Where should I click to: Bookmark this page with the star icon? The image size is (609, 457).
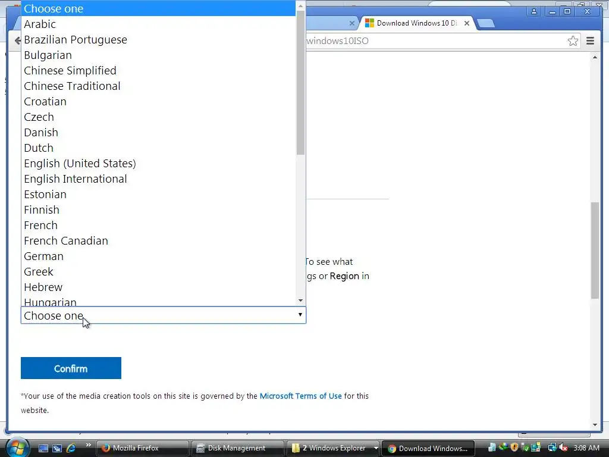573,41
